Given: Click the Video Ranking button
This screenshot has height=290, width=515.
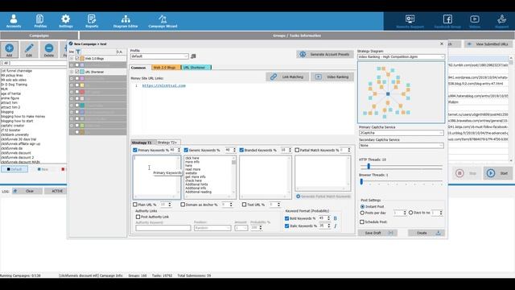Looking at the screenshot, I should pyautogui.click(x=332, y=77).
